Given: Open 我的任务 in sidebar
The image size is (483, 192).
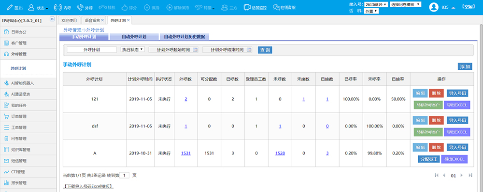Looking at the screenshot, I should pos(28,105).
